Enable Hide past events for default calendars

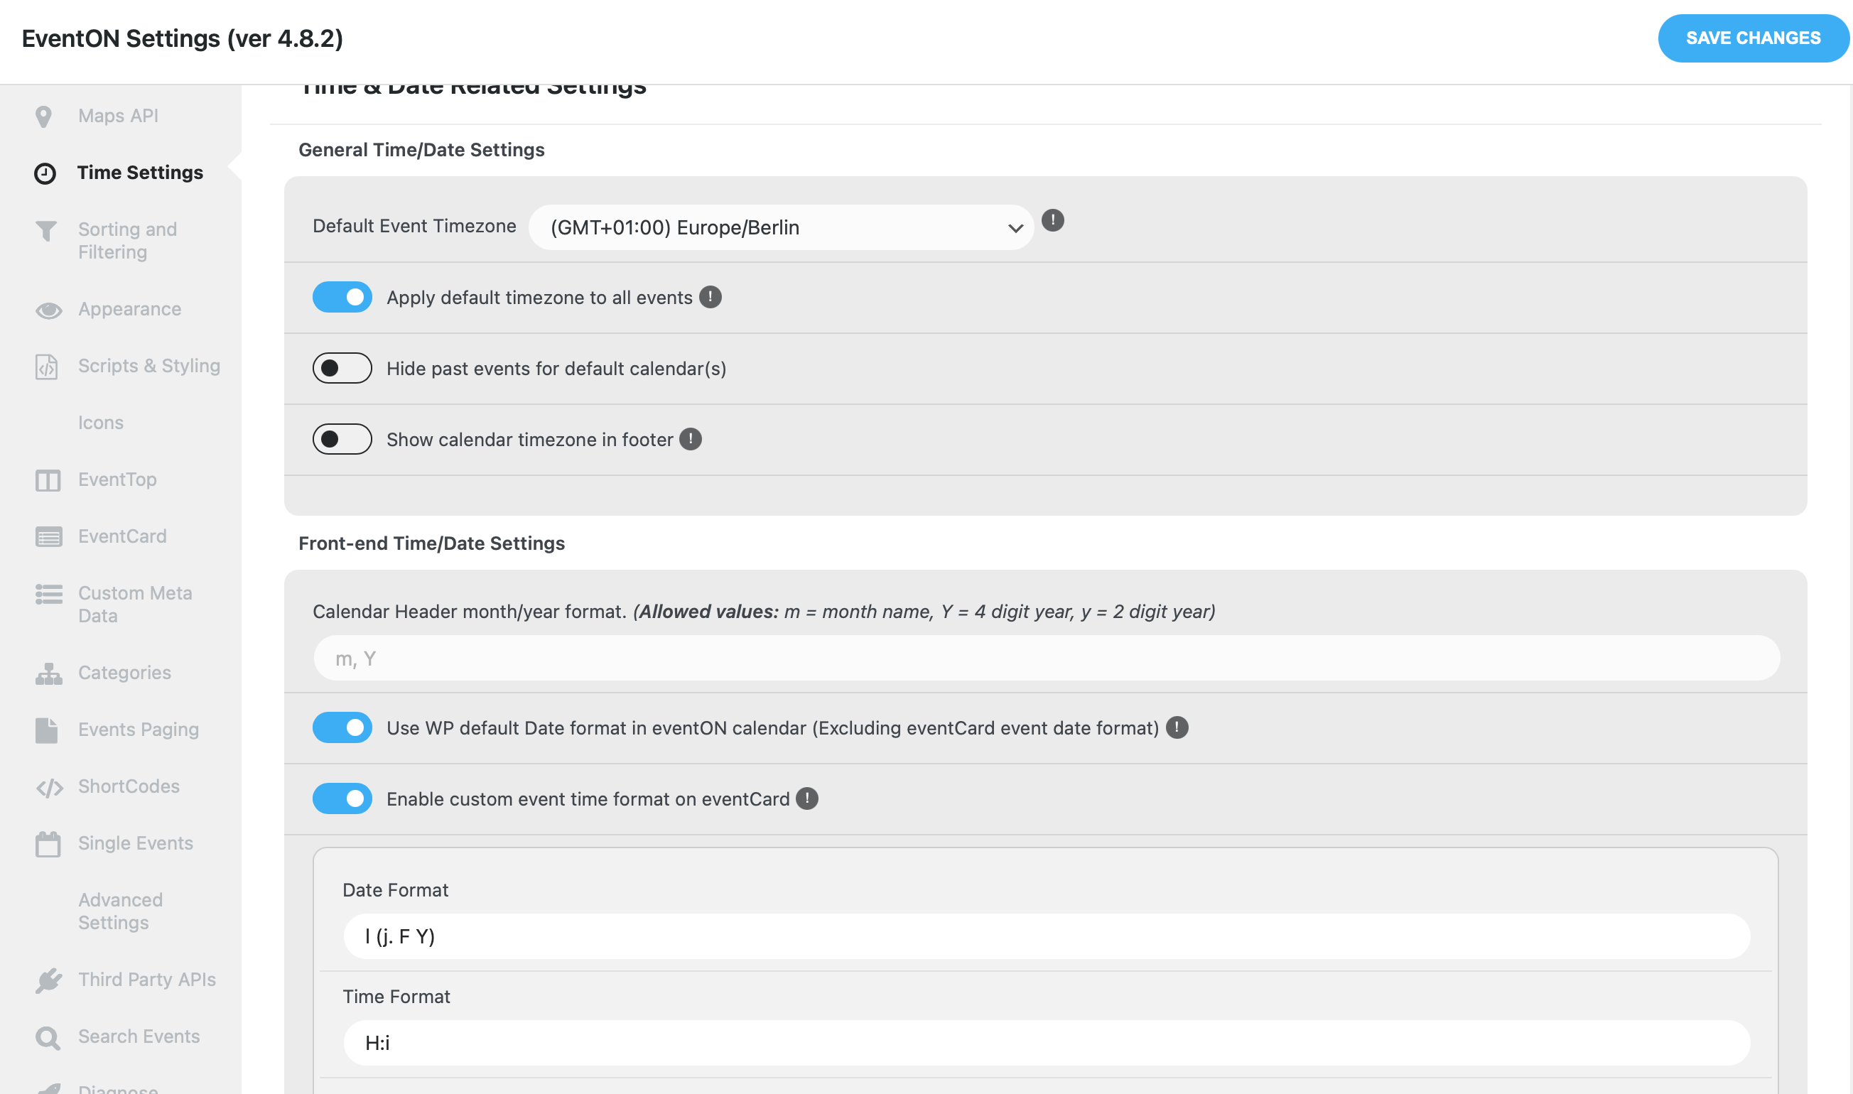click(x=342, y=368)
